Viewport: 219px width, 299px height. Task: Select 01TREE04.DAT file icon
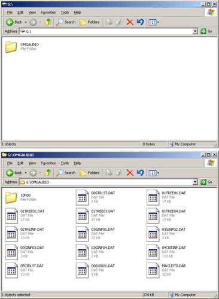(153, 216)
